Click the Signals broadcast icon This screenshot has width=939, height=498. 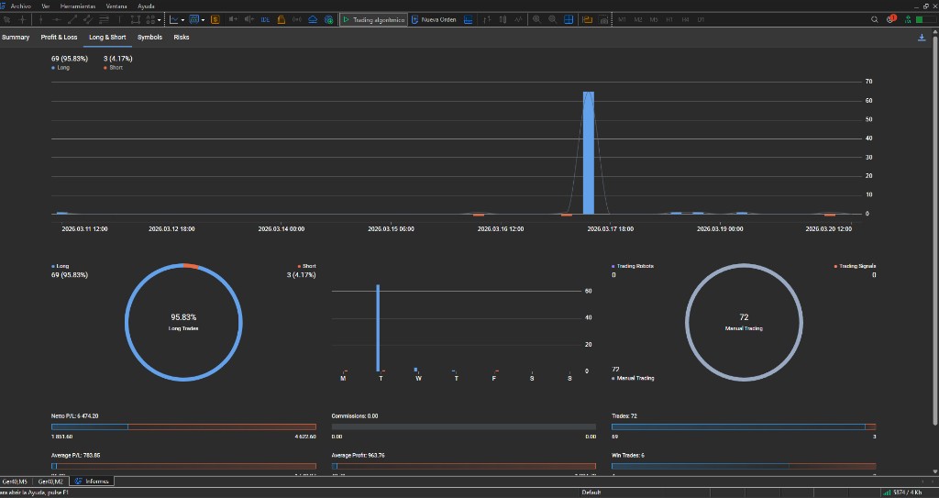pos(297,19)
